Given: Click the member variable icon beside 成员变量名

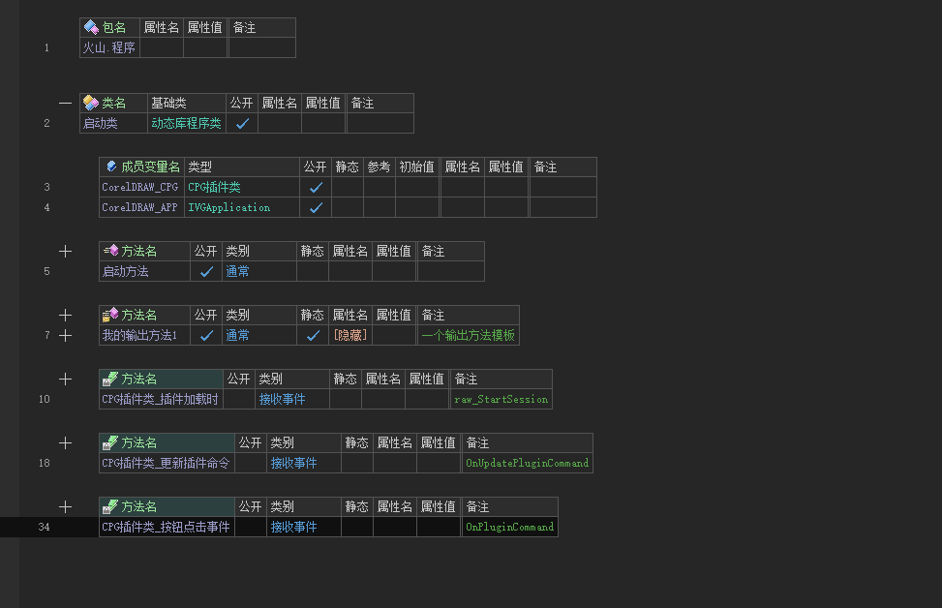Looking at the screenshot, I should tap(111, 167).
